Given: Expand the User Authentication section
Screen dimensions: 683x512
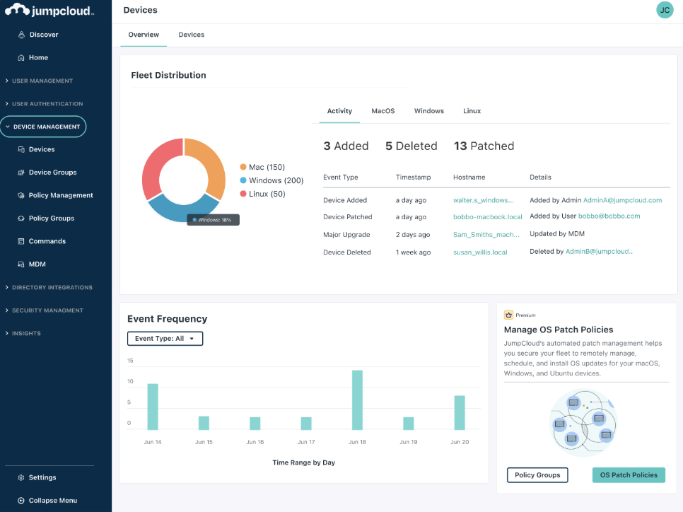Looking at the screenshot, I should click(x=44, y=104).
